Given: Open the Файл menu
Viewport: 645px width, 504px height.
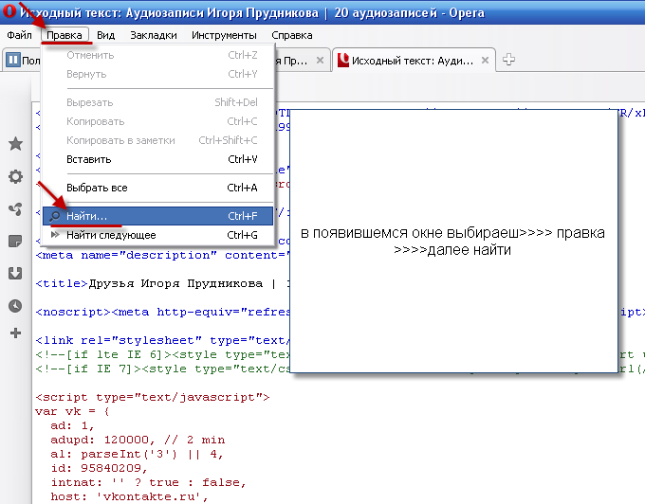Looking at the screenshot, I should [19, 35].
